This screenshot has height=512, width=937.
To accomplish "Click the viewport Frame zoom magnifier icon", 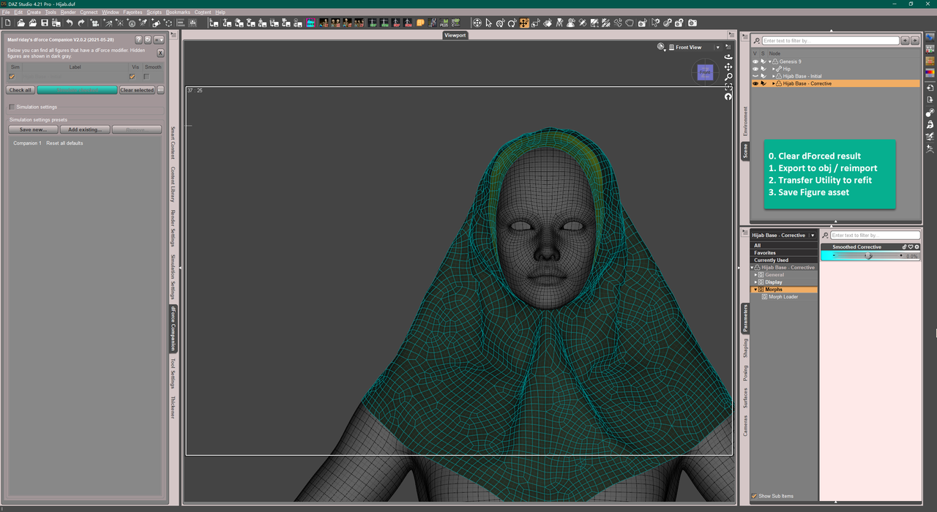I will pyautogui.click(x=728, y=77).
